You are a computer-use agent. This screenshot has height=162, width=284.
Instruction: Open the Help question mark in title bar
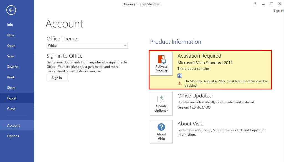click(x=255, y=4)
